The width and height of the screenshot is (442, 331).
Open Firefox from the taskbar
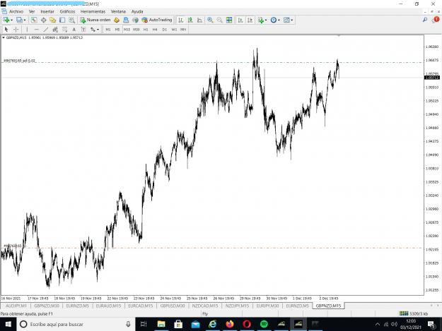pyautogui.click(x=230, y=324)
